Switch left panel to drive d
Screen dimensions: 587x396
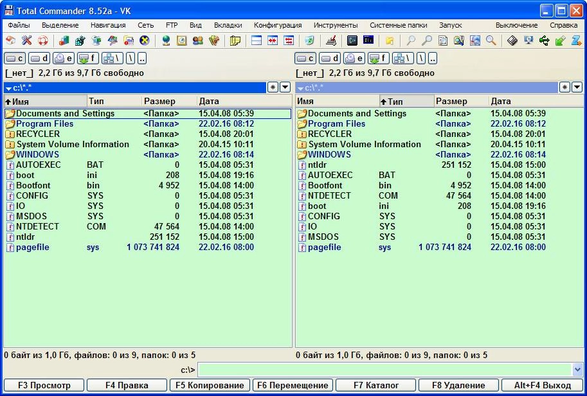pos(39,59)
